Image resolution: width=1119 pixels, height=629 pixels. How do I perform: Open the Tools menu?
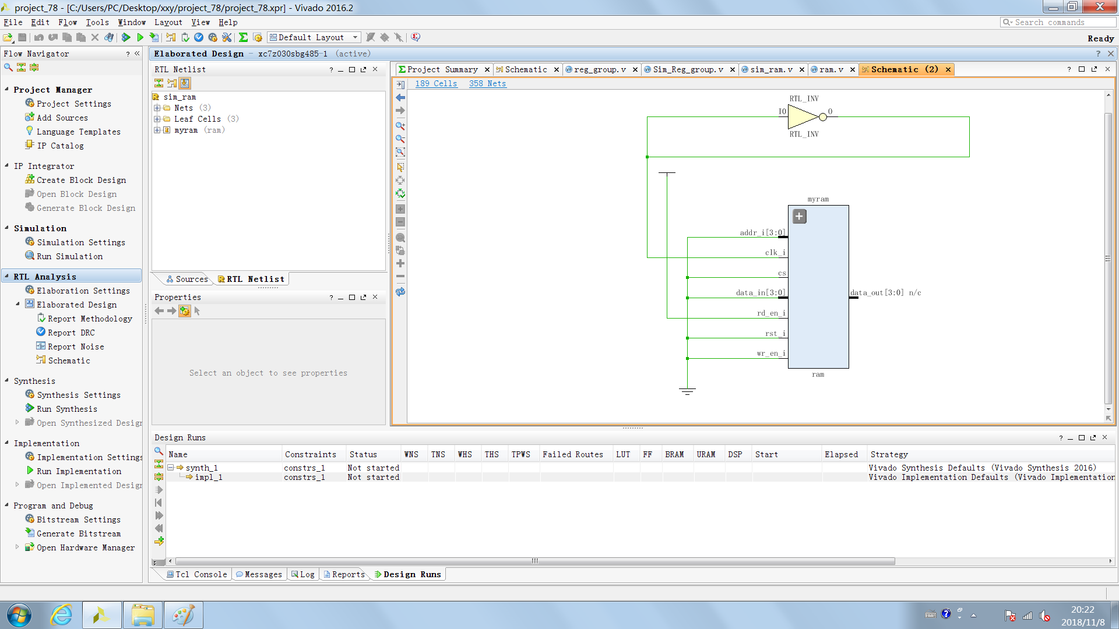97,22
